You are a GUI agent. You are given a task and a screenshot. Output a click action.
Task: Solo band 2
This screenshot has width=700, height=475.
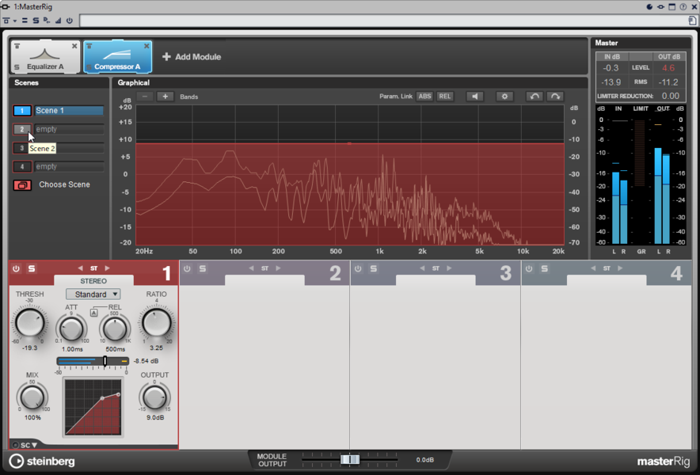point(203,268)
